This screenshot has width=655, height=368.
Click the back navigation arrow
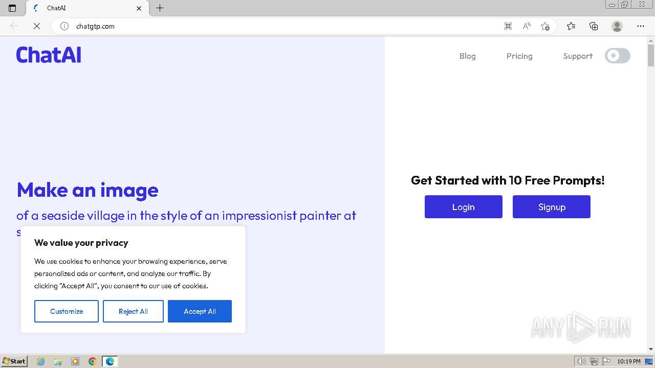coord(14,26)
